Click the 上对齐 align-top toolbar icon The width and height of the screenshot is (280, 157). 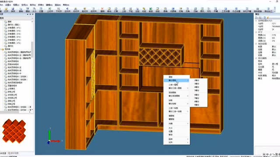click(50, 10)
